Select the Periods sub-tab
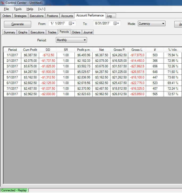This screenshot has height=193, width=182. 64,32
